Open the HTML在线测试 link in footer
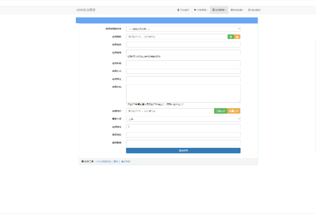 click(103, 162)
